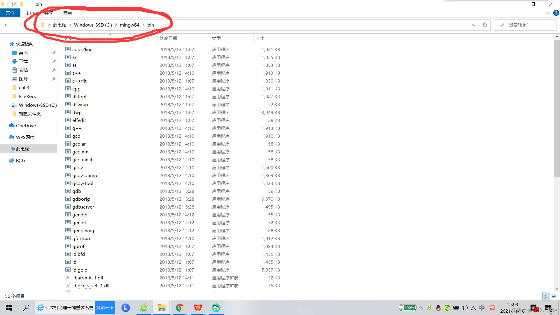Select the gcc application file
The height and width of the screenshot is (315, 560).
(76, 136)
